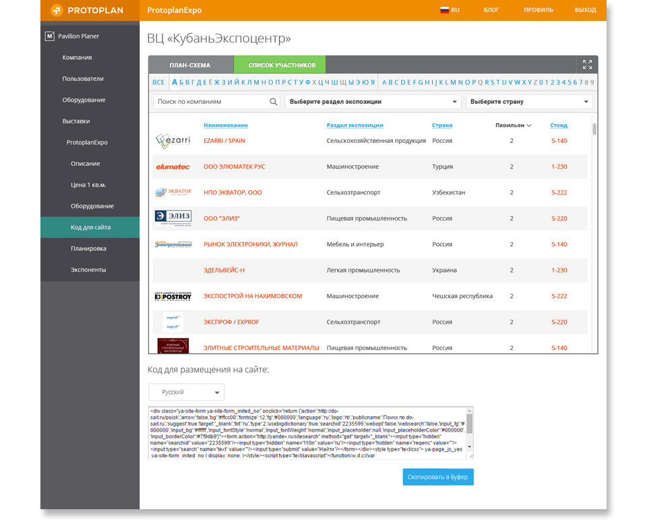The image size is (647, 520).
Task: Sort by the Раздел экспозиции column header
Action: pos(355,125)
